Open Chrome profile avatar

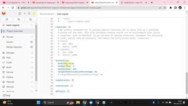click(180, 8)
